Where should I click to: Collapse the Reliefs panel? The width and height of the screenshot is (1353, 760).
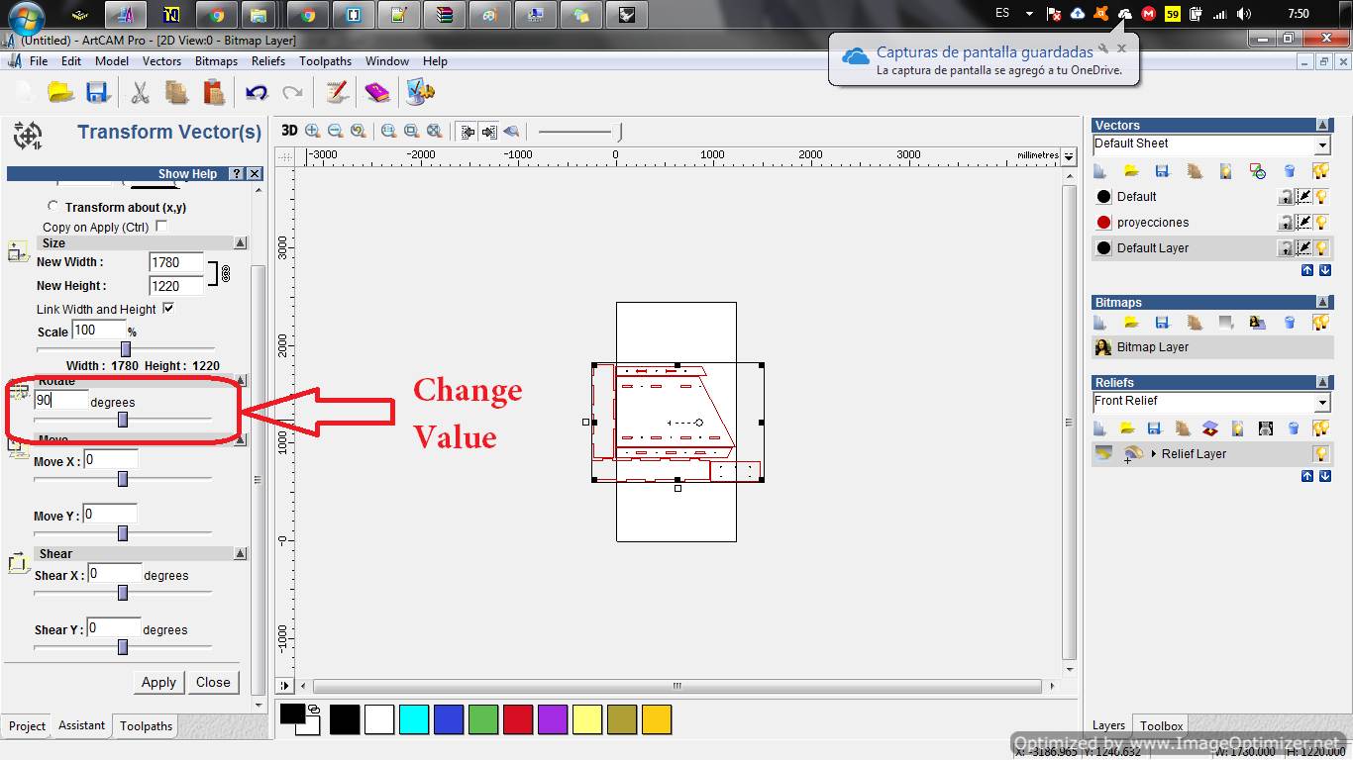point(1323,382)
